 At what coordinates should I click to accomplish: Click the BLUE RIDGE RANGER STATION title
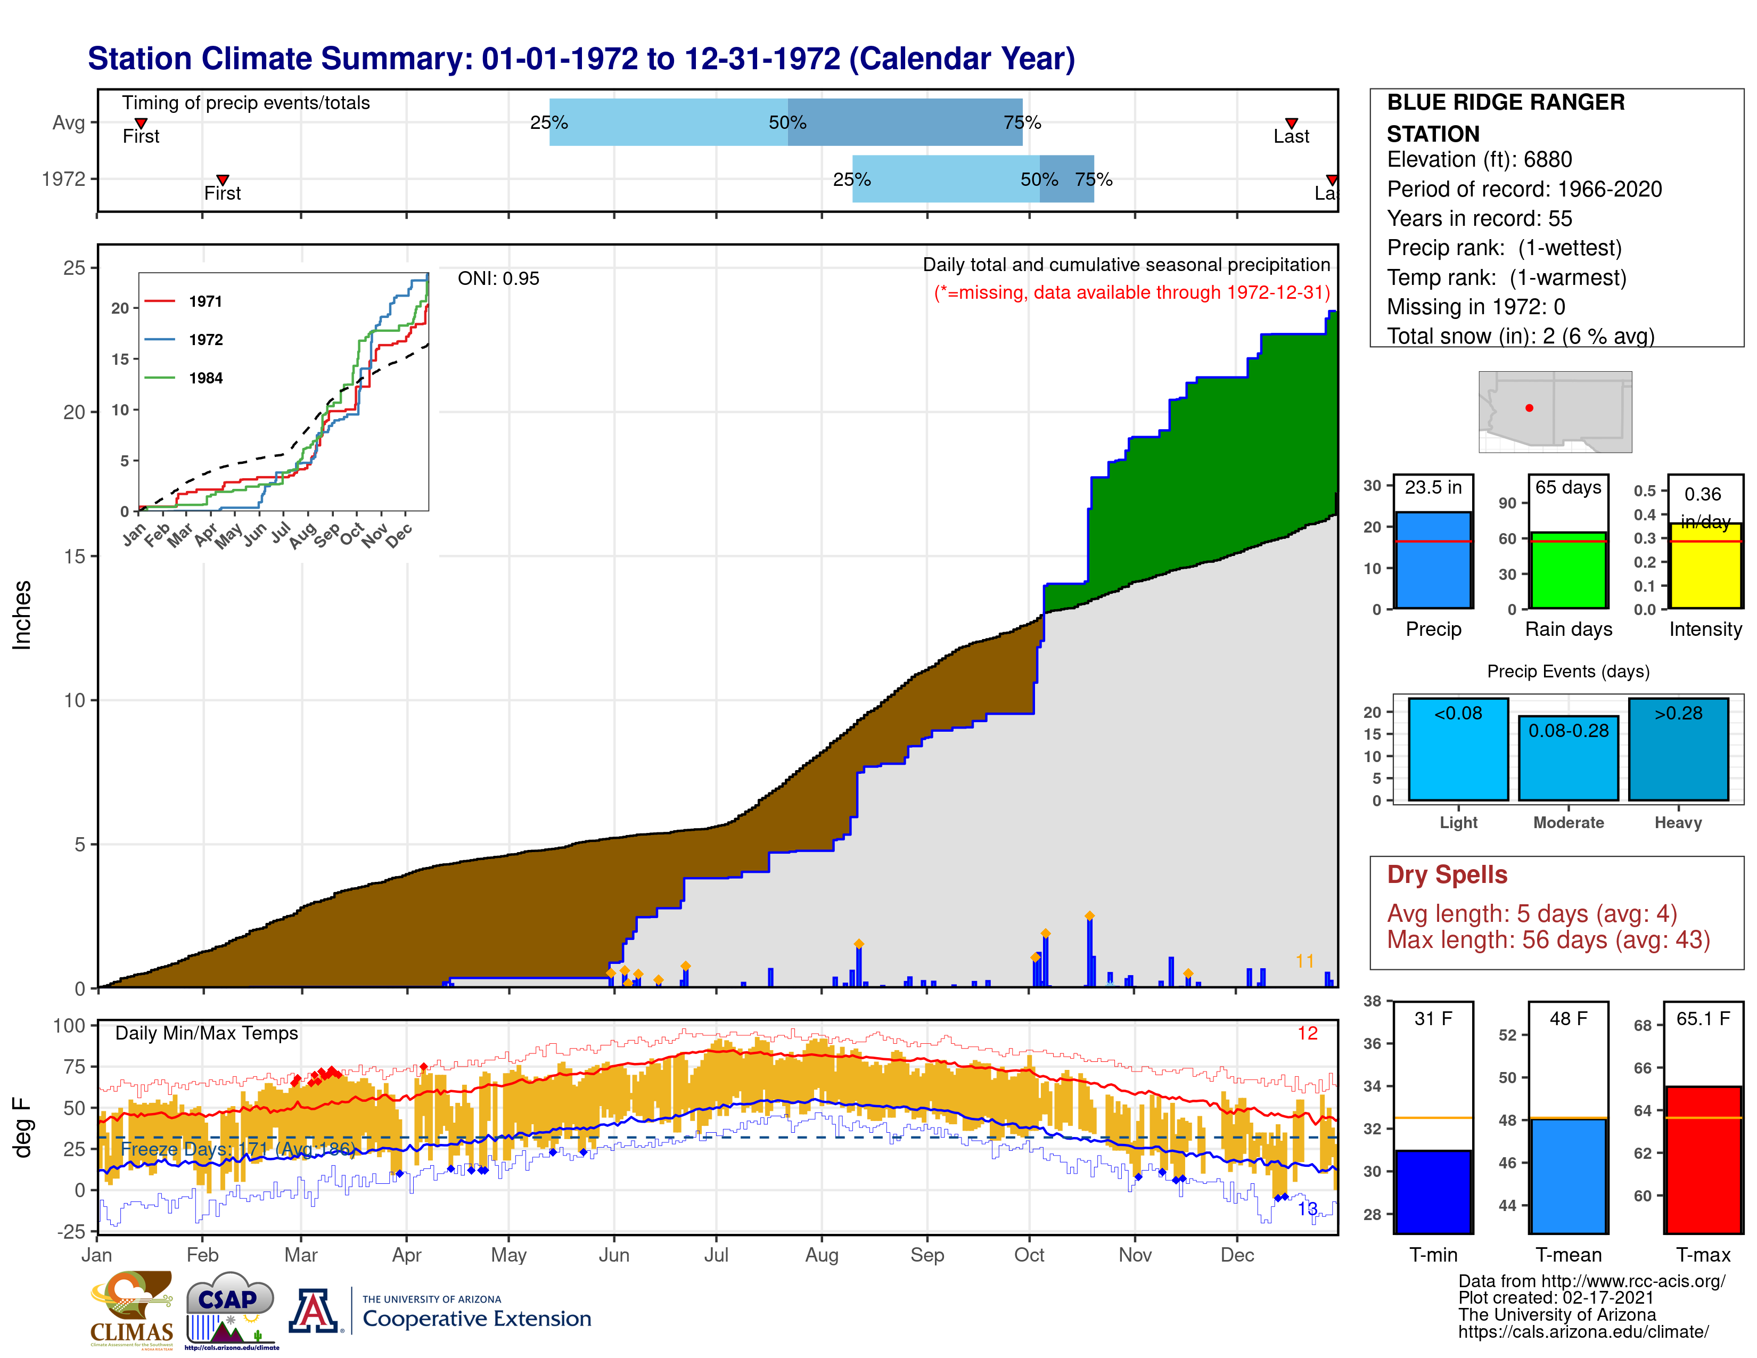pos(1505,118)
